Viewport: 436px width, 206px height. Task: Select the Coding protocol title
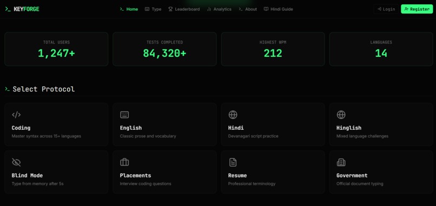(x=21, y=128)
